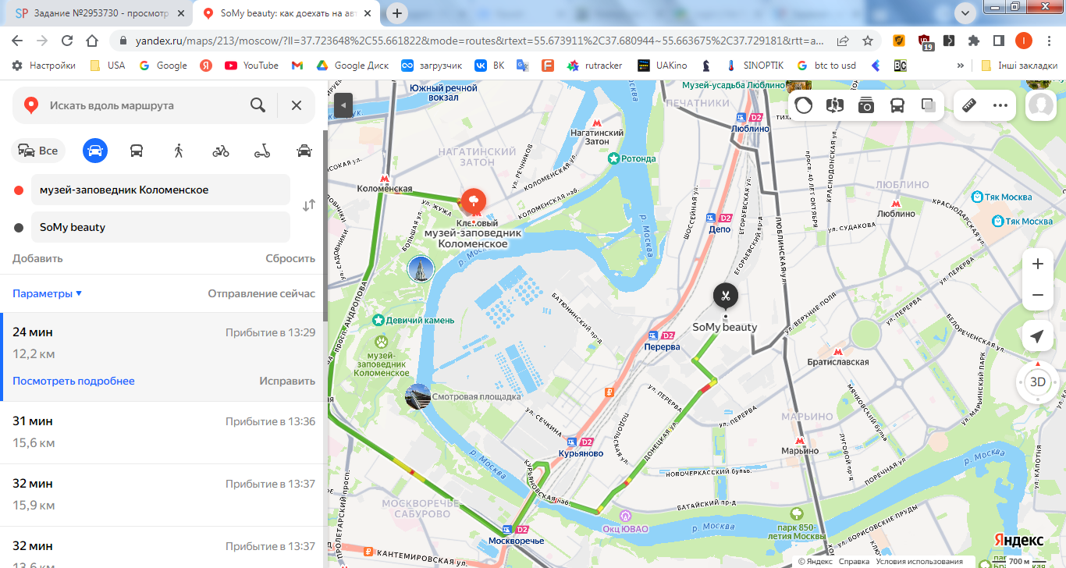Zoom out of the map

click(1037, 295)
